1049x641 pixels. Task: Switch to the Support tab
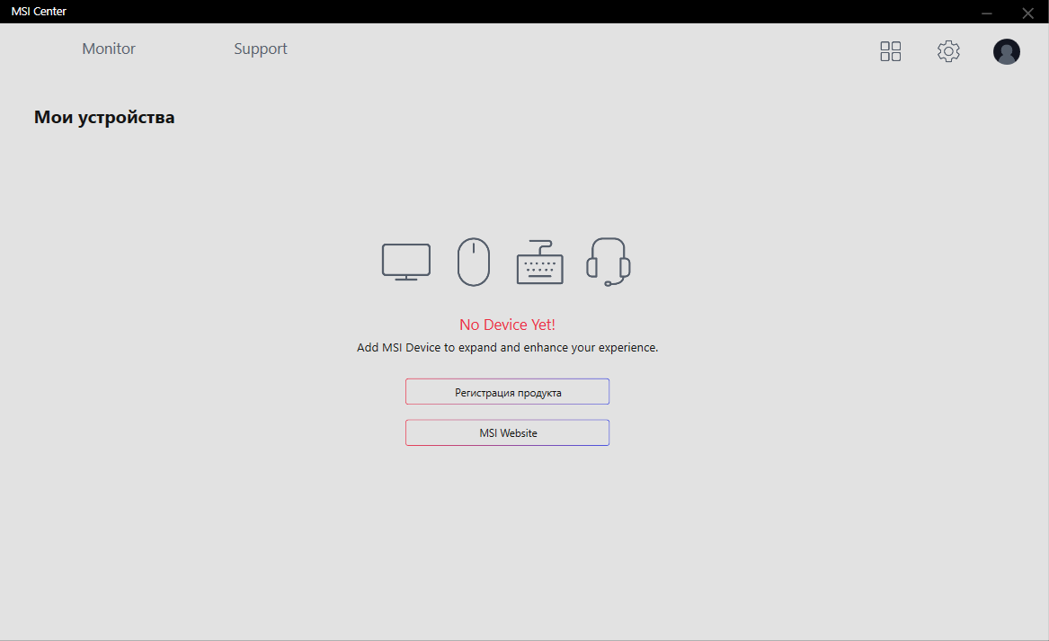pos(261,49)
